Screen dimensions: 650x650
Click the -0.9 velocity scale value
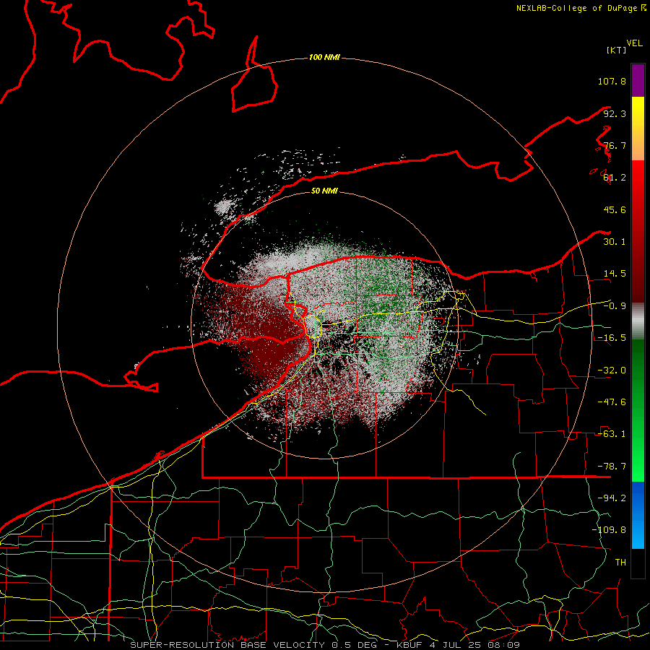coord(615,306)
